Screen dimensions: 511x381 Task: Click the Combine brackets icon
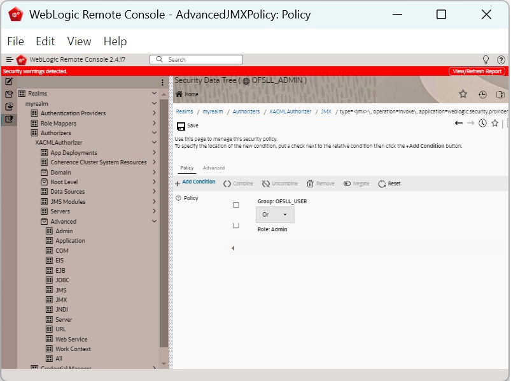pos(227,184)
